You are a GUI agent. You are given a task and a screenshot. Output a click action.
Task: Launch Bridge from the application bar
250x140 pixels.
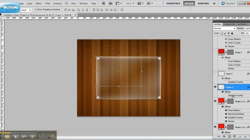[104, 3]
